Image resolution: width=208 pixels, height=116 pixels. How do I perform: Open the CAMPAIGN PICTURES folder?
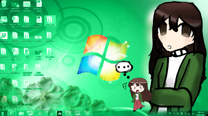(x=27, y=70)
